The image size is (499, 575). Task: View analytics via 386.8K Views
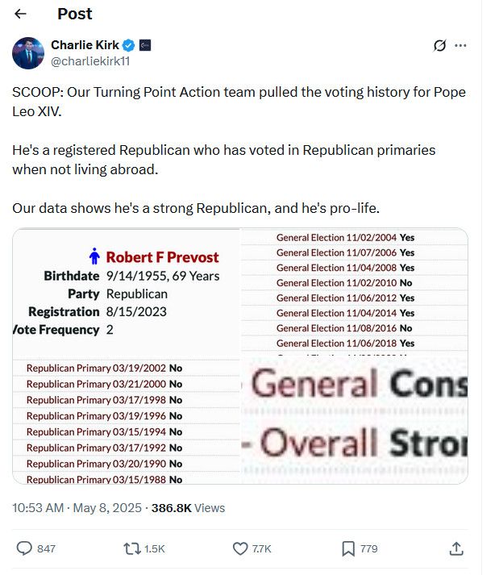[188, 508]
